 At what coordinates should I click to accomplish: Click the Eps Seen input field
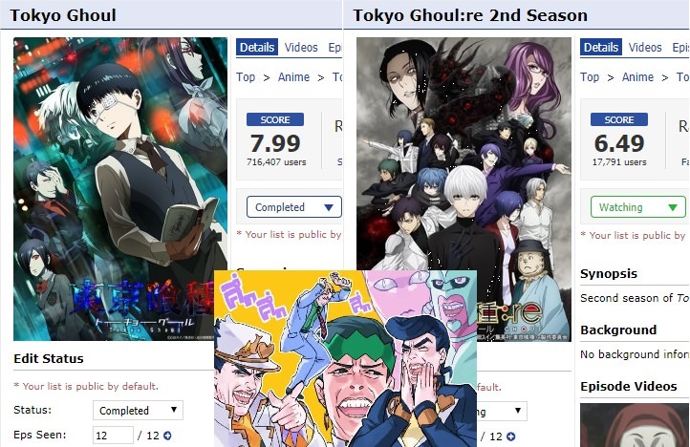[x=113, y=436]
